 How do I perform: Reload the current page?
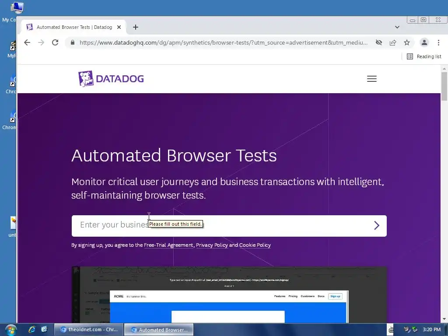[55, 42]
